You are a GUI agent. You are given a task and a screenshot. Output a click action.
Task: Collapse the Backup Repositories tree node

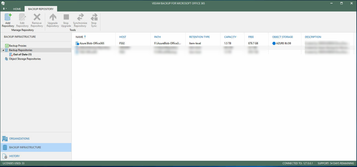point(3,50)
